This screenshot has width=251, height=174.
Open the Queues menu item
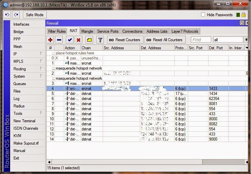pyautogui.click(x=28, y=84)
